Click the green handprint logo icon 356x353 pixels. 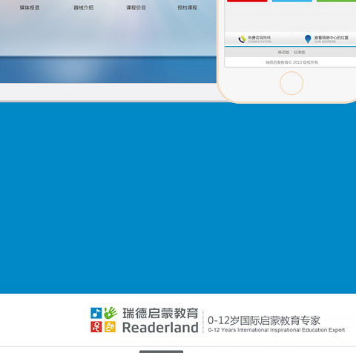click(111, 313)
